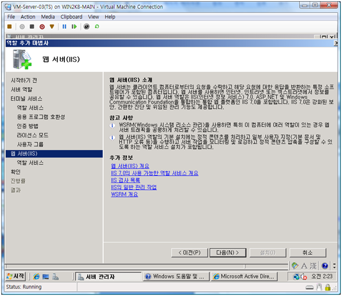Select 응용 프로그램 호환성 step
The height and width of the screenshot is (296, 342).
[x=41, y=117]
